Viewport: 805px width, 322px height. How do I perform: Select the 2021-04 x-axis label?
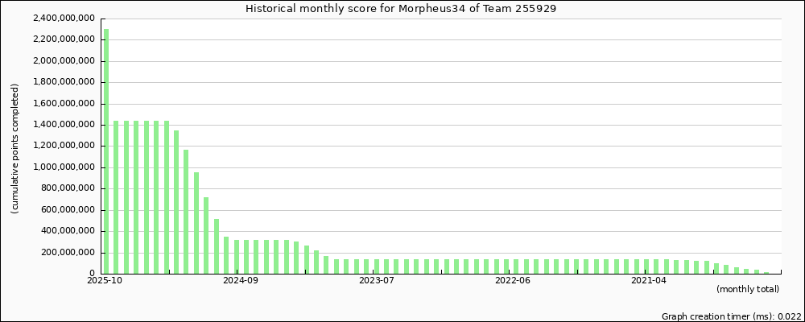coord(649,280)
